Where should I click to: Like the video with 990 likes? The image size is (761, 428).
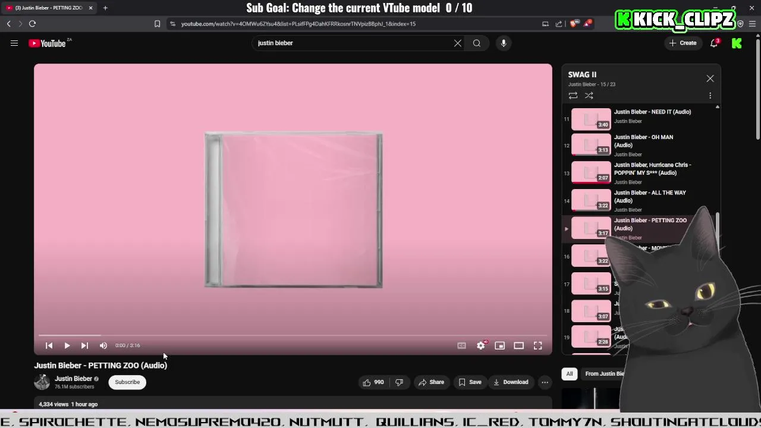[373, 382]
